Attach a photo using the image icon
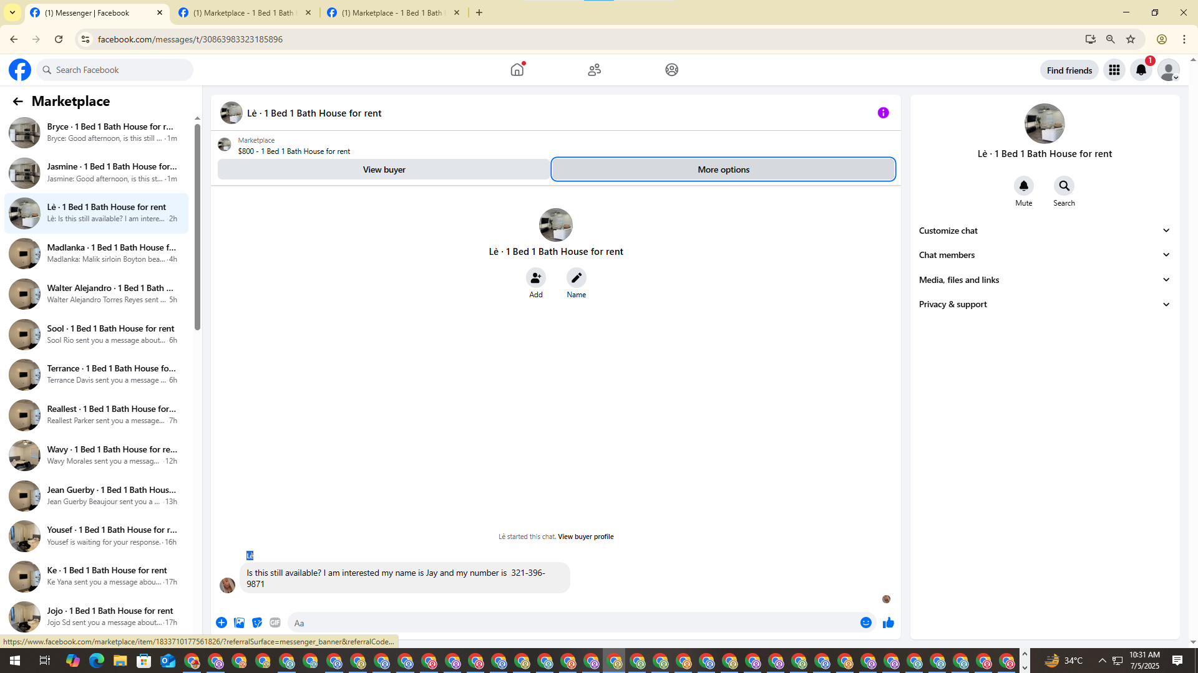Screen dimensions: 1198x673 point(239,623)
